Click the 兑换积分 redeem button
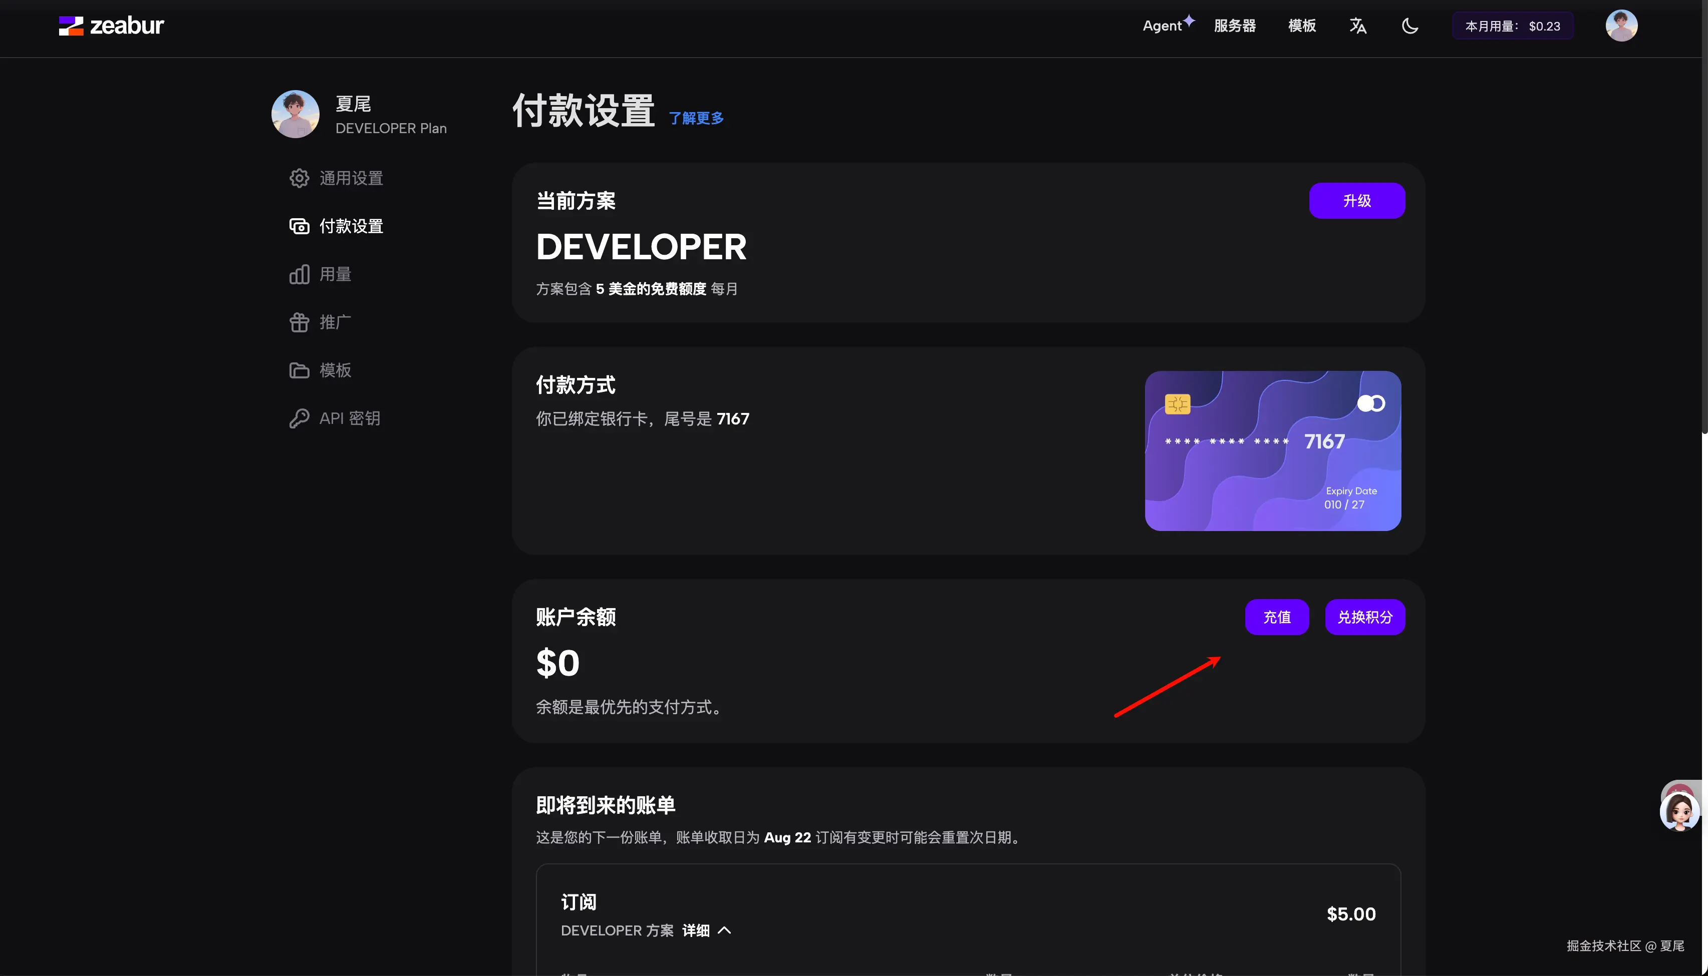The width and height of the screenshot is (1708, 976). (1364, 617)
